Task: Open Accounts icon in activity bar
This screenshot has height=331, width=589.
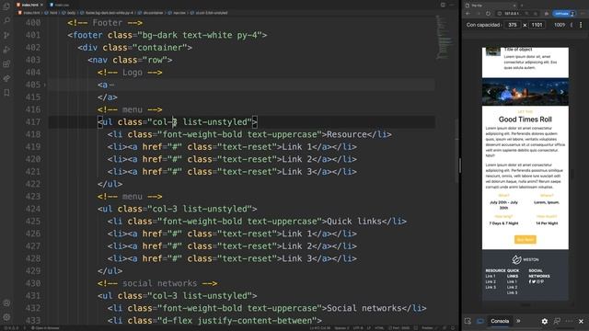Action: coord(6,303)
